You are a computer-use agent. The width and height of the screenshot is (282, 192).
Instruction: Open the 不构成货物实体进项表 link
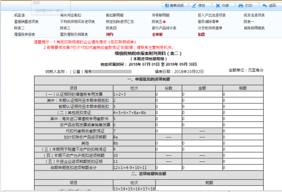tap(77, 22)
